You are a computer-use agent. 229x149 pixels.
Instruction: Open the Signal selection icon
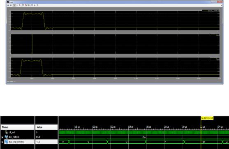37,5
